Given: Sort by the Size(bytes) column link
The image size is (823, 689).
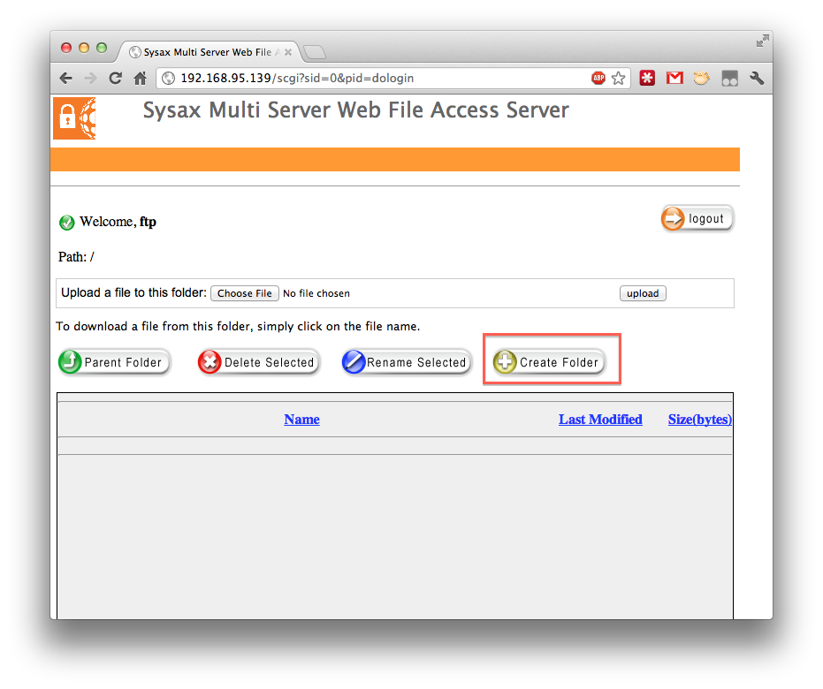Looking at the screenshot, I should [699, 420].
